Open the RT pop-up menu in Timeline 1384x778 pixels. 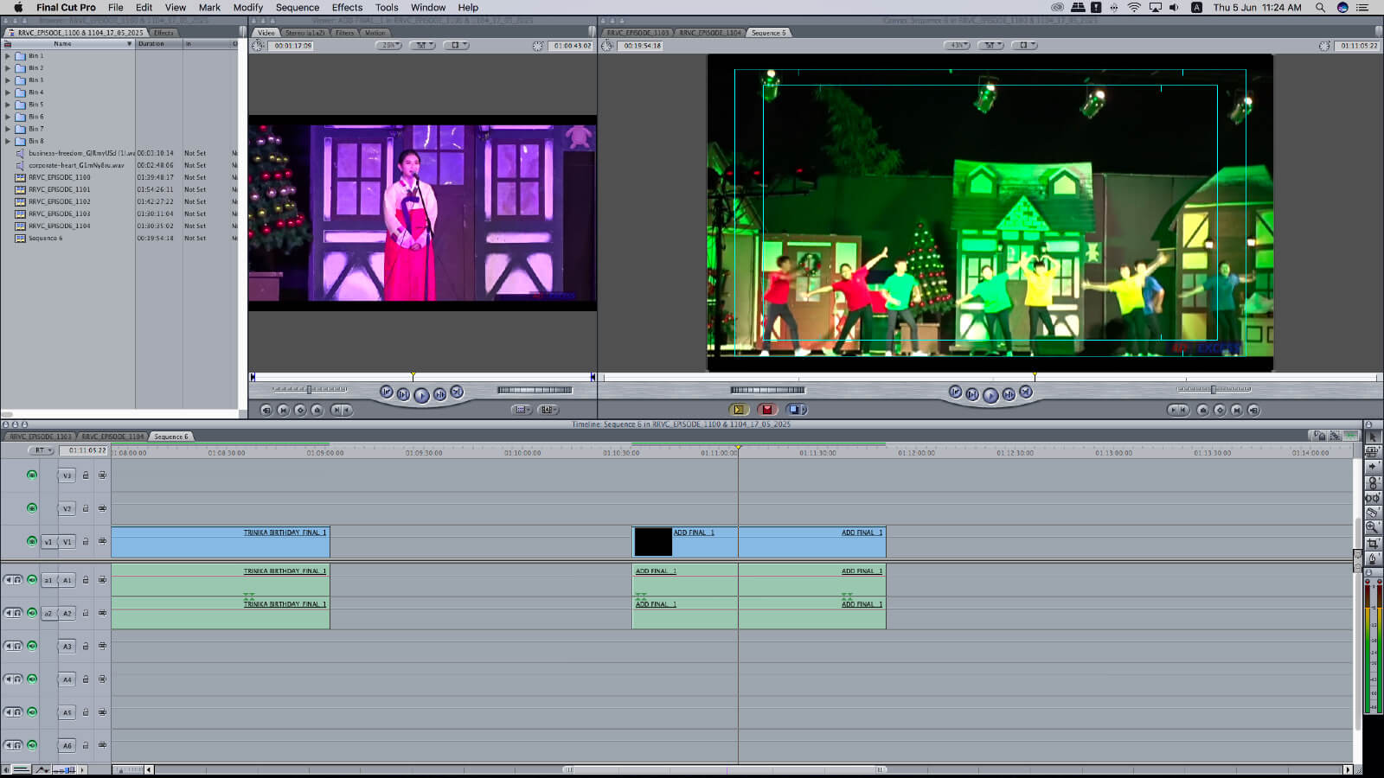tap(41, 450)
